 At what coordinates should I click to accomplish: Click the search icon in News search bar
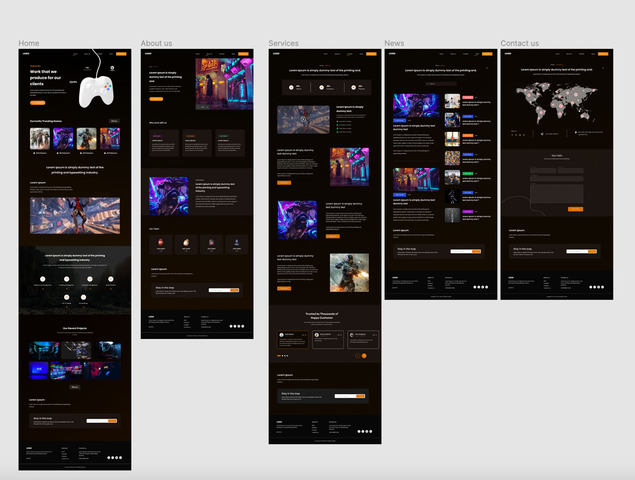coord(427,84)
